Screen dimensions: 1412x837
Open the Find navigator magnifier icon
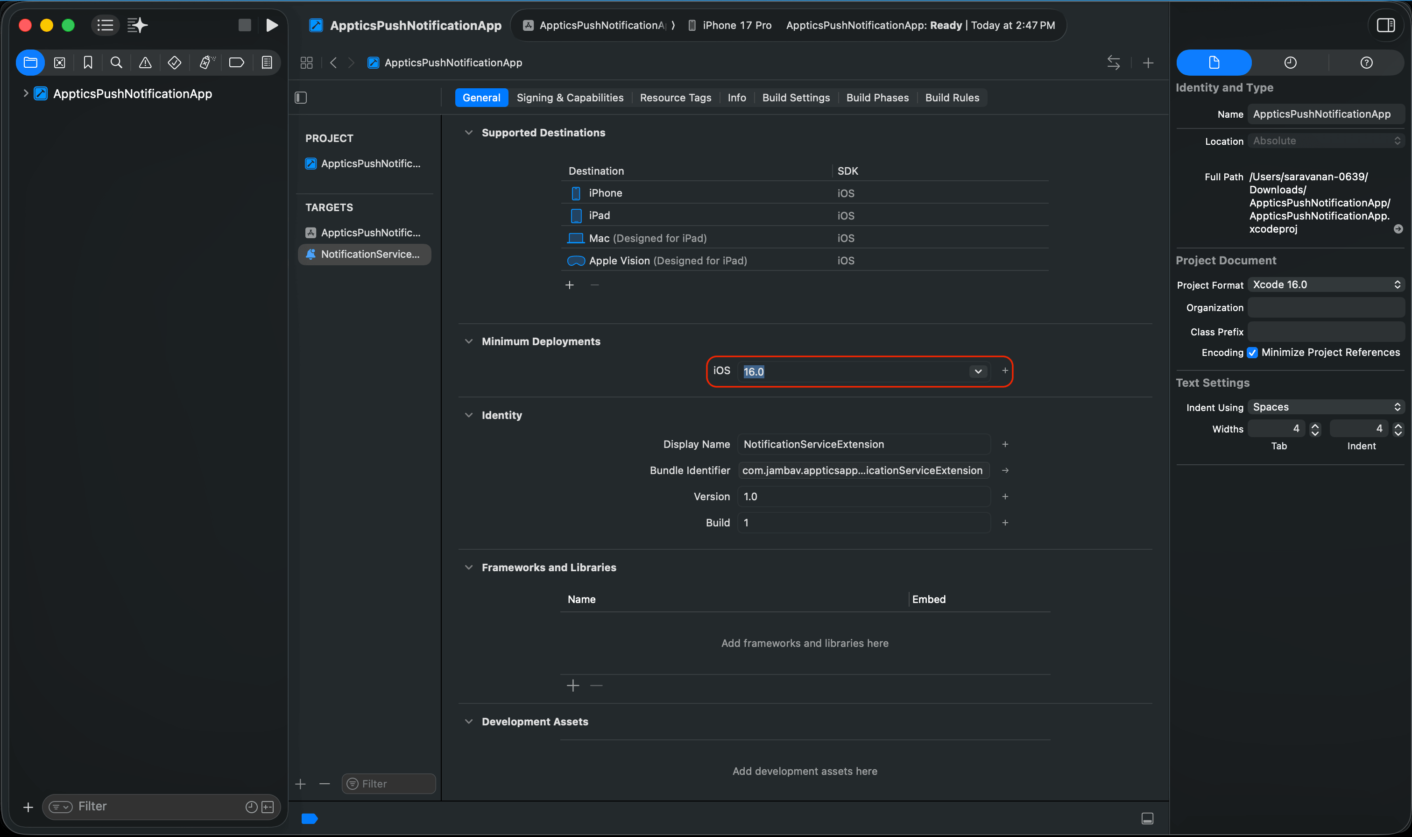[x=116, y=63]
